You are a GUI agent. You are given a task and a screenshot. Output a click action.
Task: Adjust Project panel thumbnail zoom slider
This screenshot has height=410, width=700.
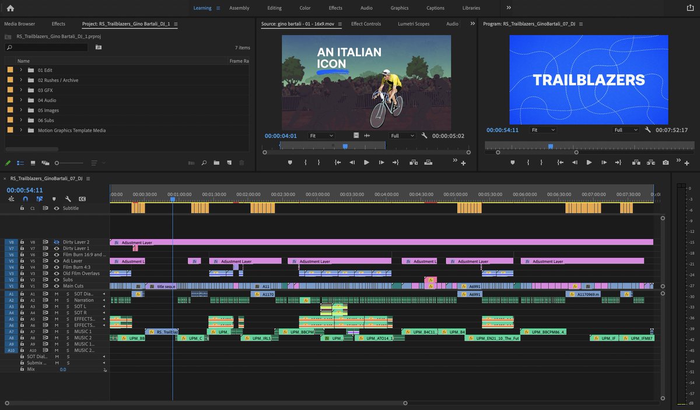58,163
